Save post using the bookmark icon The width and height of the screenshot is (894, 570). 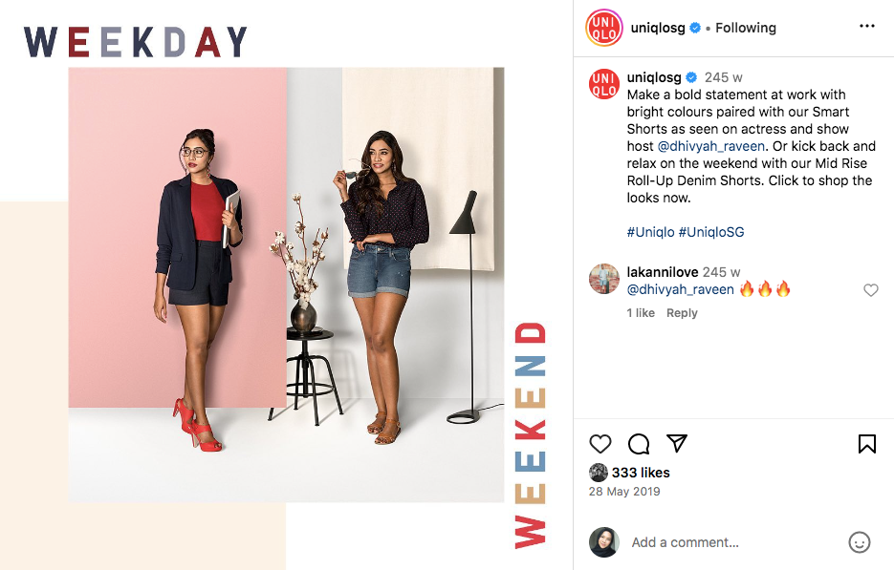(x=866, y=444)
